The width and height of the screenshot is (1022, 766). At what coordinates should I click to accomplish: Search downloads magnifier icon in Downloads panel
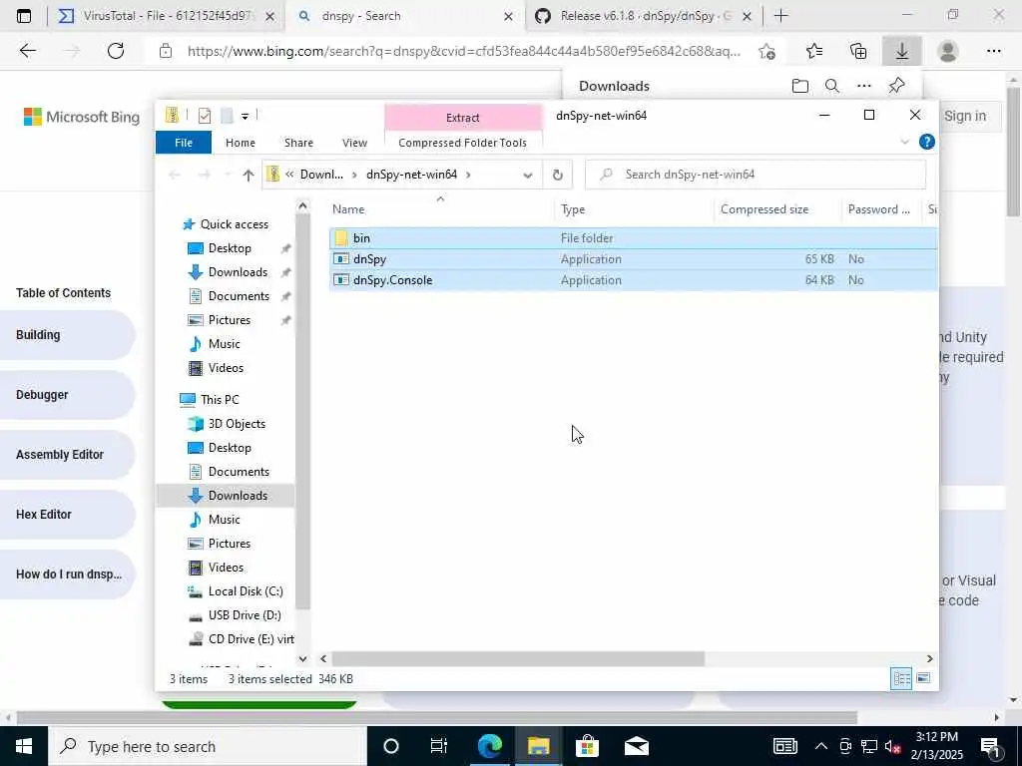[x=831, y=86]
